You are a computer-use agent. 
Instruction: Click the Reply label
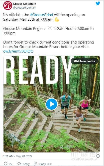tap(26, 164)
